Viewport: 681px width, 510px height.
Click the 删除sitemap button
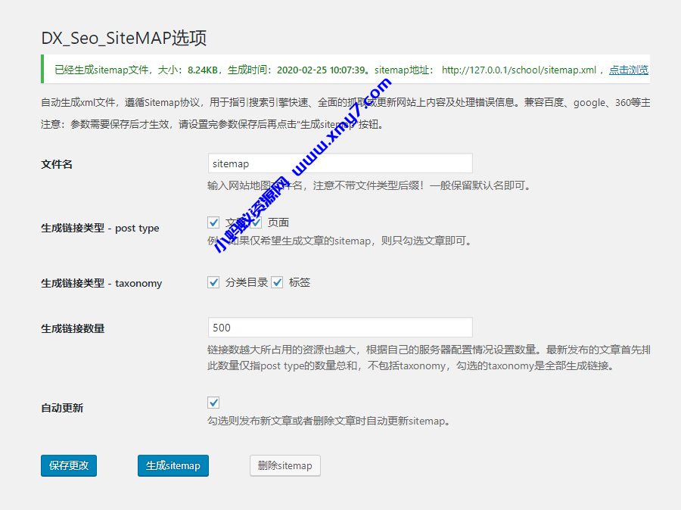coord(285,465)
